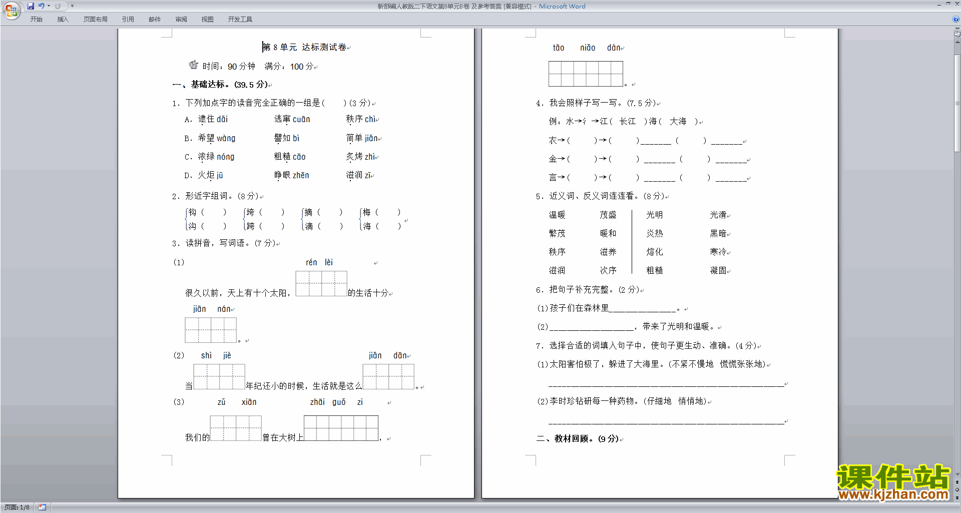Open the 开发工具 ribbon tab
961x513 pixels.
click(240, 20)
